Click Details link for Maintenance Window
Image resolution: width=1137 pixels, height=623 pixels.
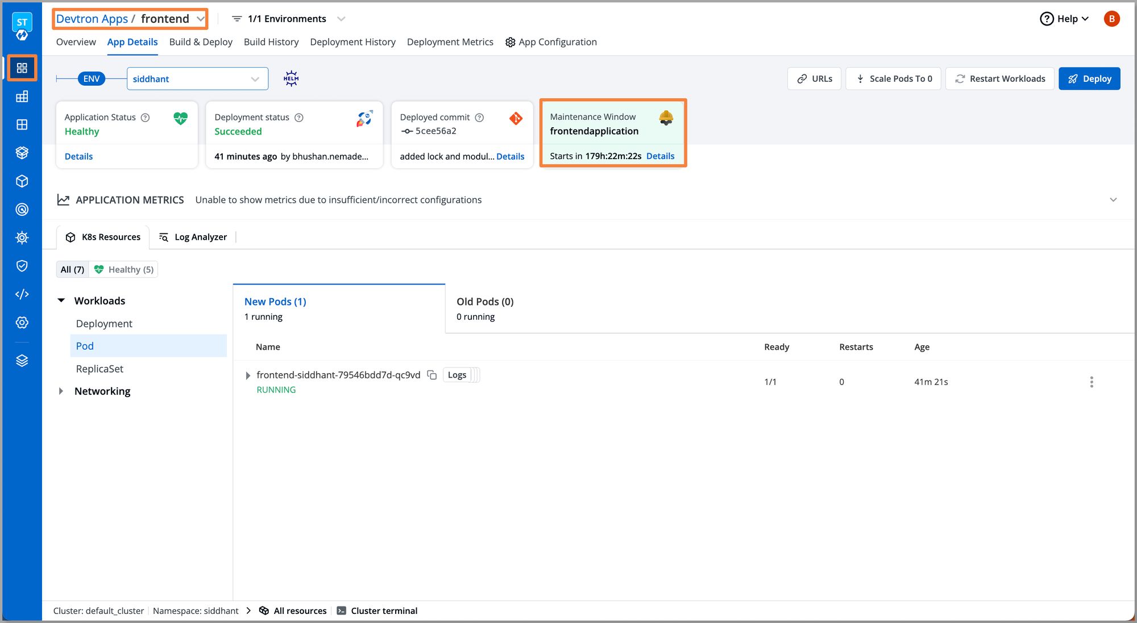pyautogui.click(x=659, y=156)
